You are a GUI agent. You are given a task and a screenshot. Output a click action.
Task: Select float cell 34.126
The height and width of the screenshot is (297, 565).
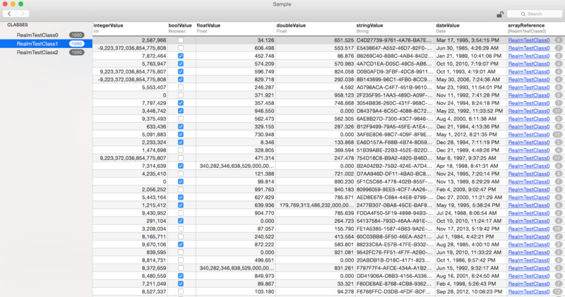click(x=236, y=40)
